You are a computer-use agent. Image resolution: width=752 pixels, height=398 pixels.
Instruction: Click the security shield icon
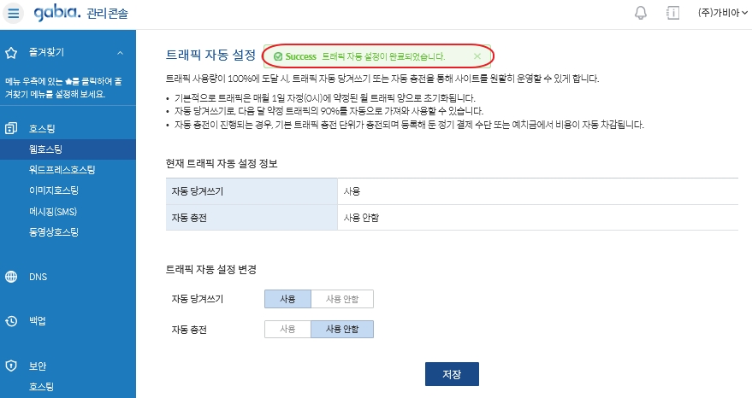click(x=11, y=366)
